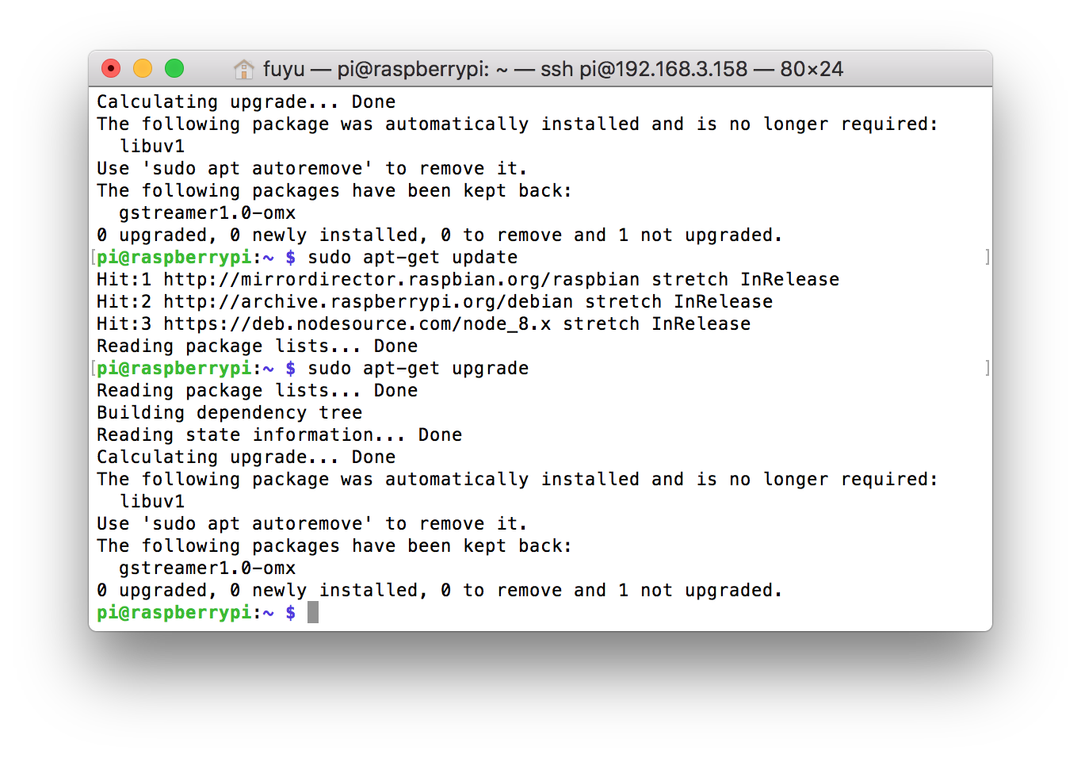This screenshot has height=758, width=1081.
Task: Click the last '0 upgraded, 0 newly installed' summary line
Action: (439, 591)
